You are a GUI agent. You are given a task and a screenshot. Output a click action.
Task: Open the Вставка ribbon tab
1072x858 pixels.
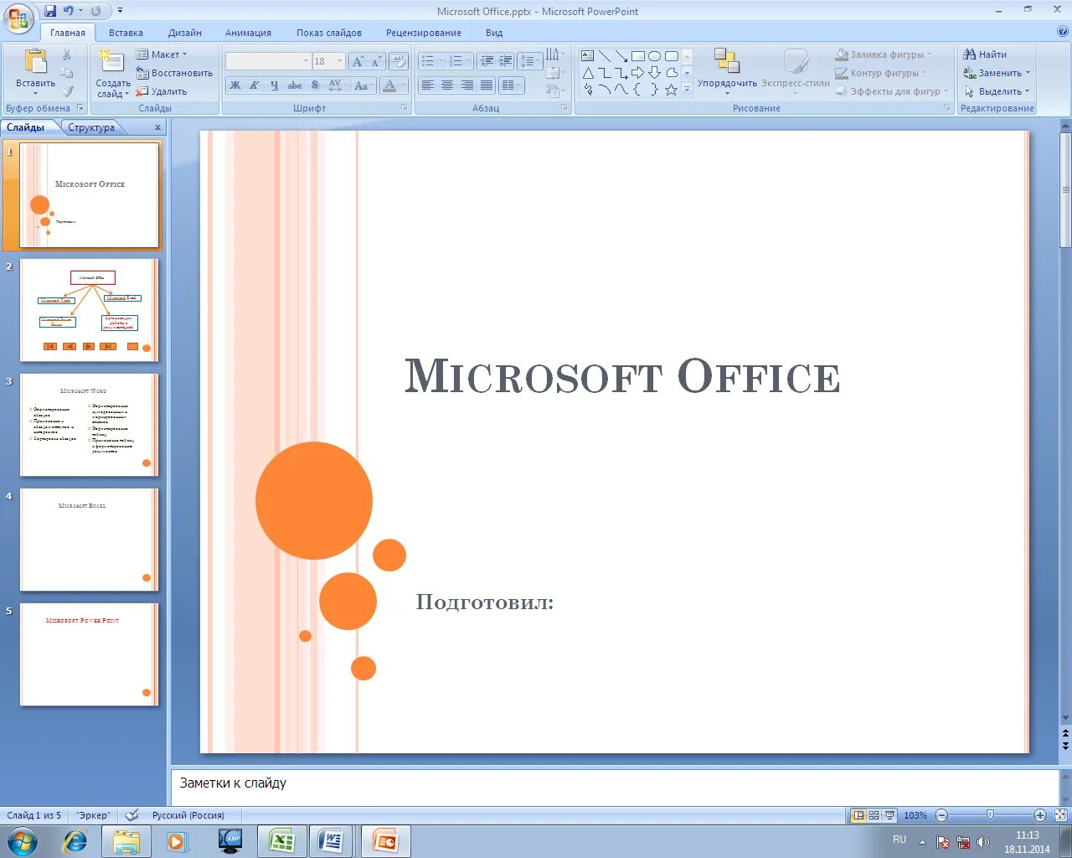(x=126, y=33)
